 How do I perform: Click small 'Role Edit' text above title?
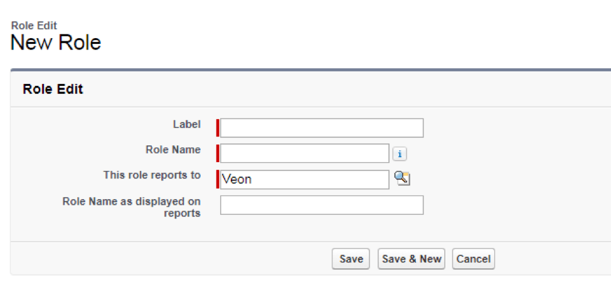(x=34, y=26)
